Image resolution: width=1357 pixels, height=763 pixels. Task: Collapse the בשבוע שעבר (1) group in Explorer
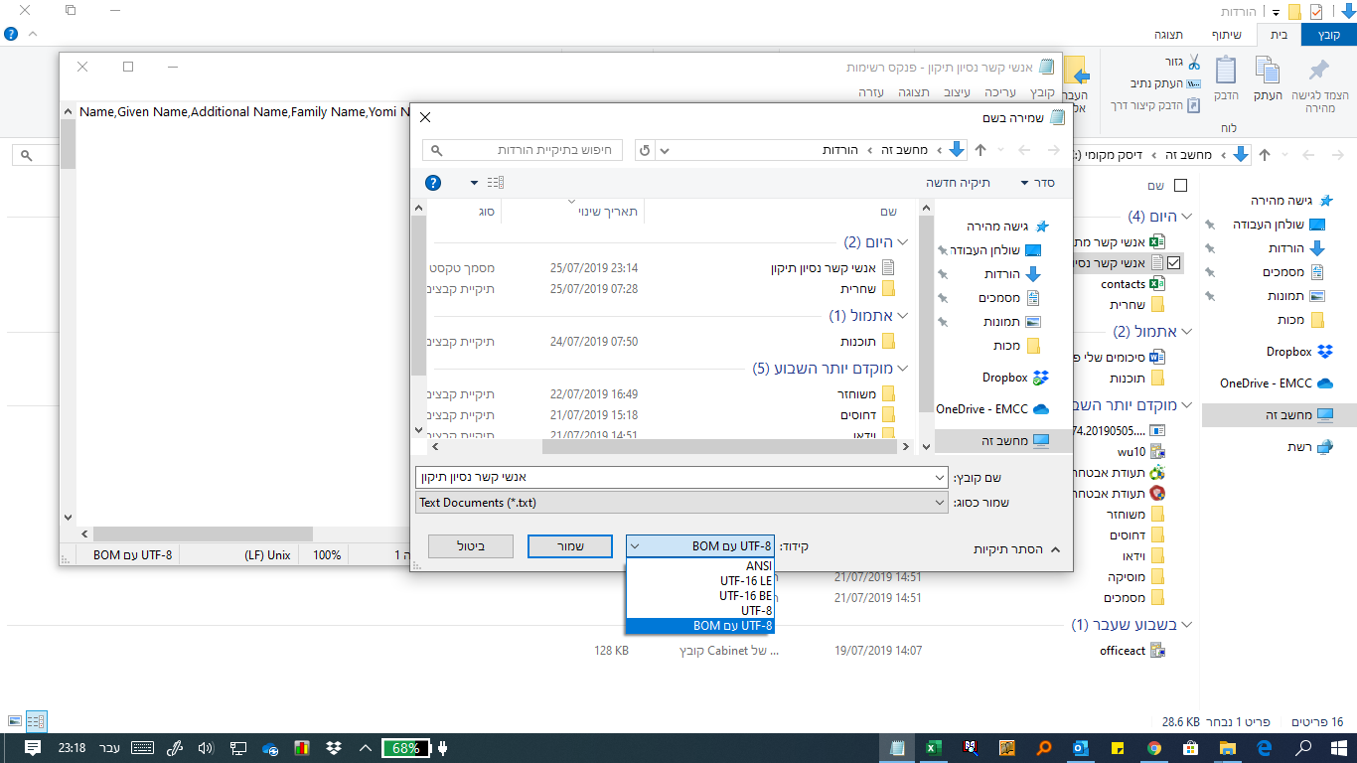[x=1185, y=625]
